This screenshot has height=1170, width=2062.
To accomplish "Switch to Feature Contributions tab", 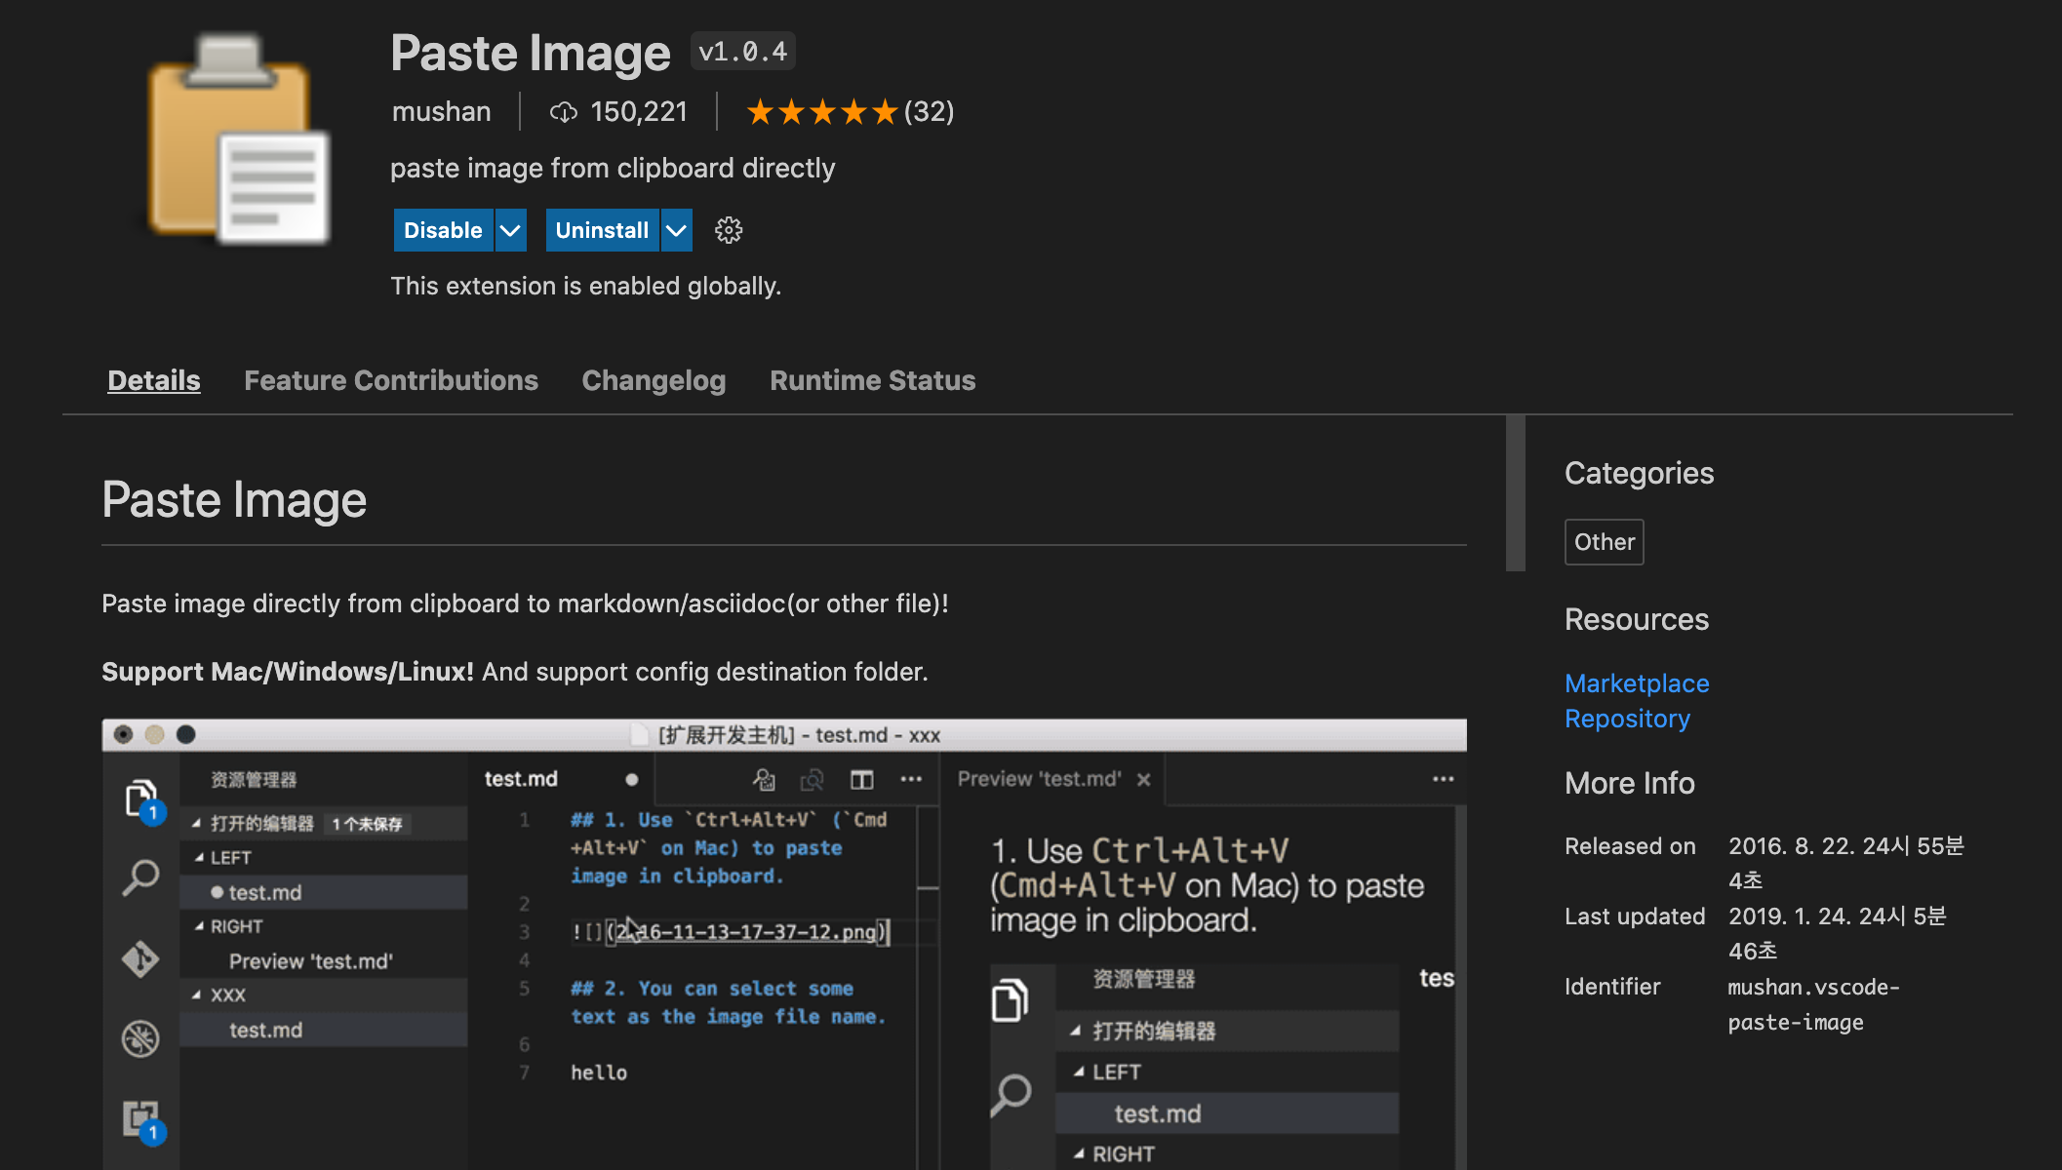I will (x=390, y=380).
